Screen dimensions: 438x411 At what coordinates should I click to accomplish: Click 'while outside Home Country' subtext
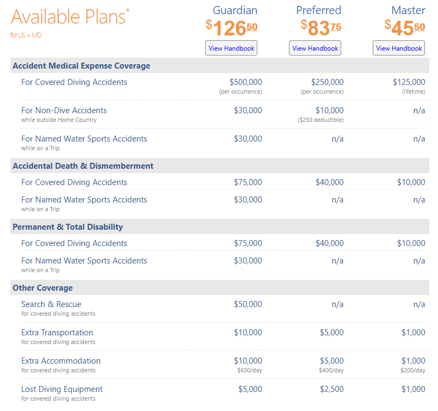59,120
